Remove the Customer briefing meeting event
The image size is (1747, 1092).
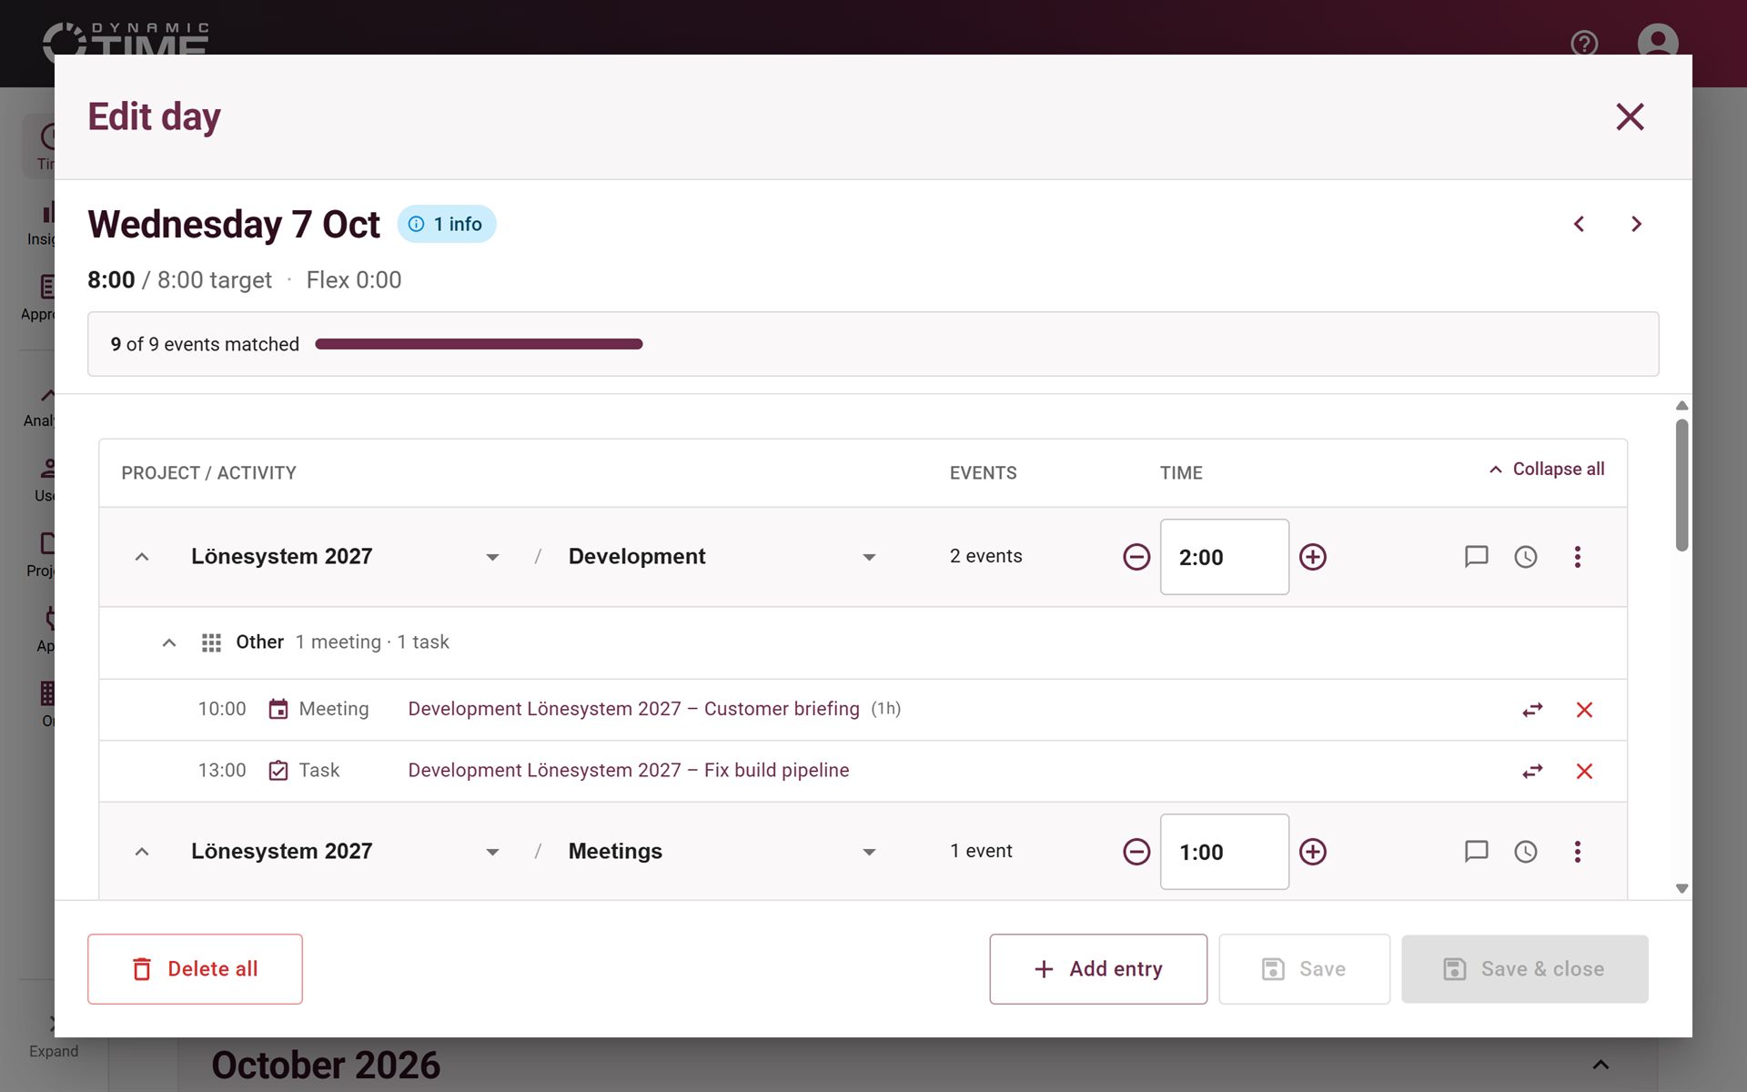(x=1584, y=710)
